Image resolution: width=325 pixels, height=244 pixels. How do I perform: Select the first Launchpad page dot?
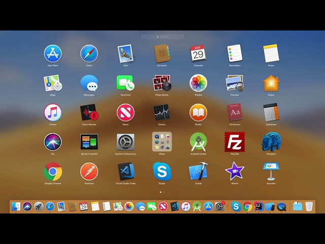point(160,192)
